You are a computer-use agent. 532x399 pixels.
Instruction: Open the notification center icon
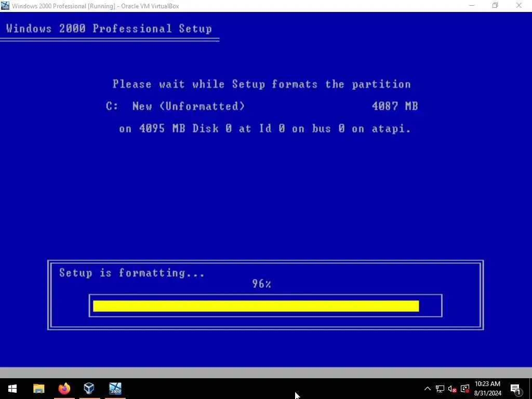pos(515,389)
